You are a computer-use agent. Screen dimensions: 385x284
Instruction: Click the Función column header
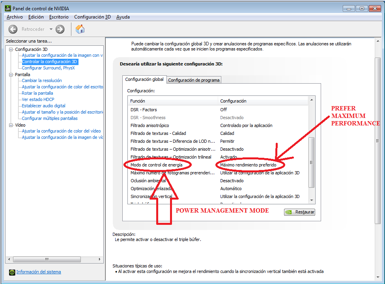point(173,101)
